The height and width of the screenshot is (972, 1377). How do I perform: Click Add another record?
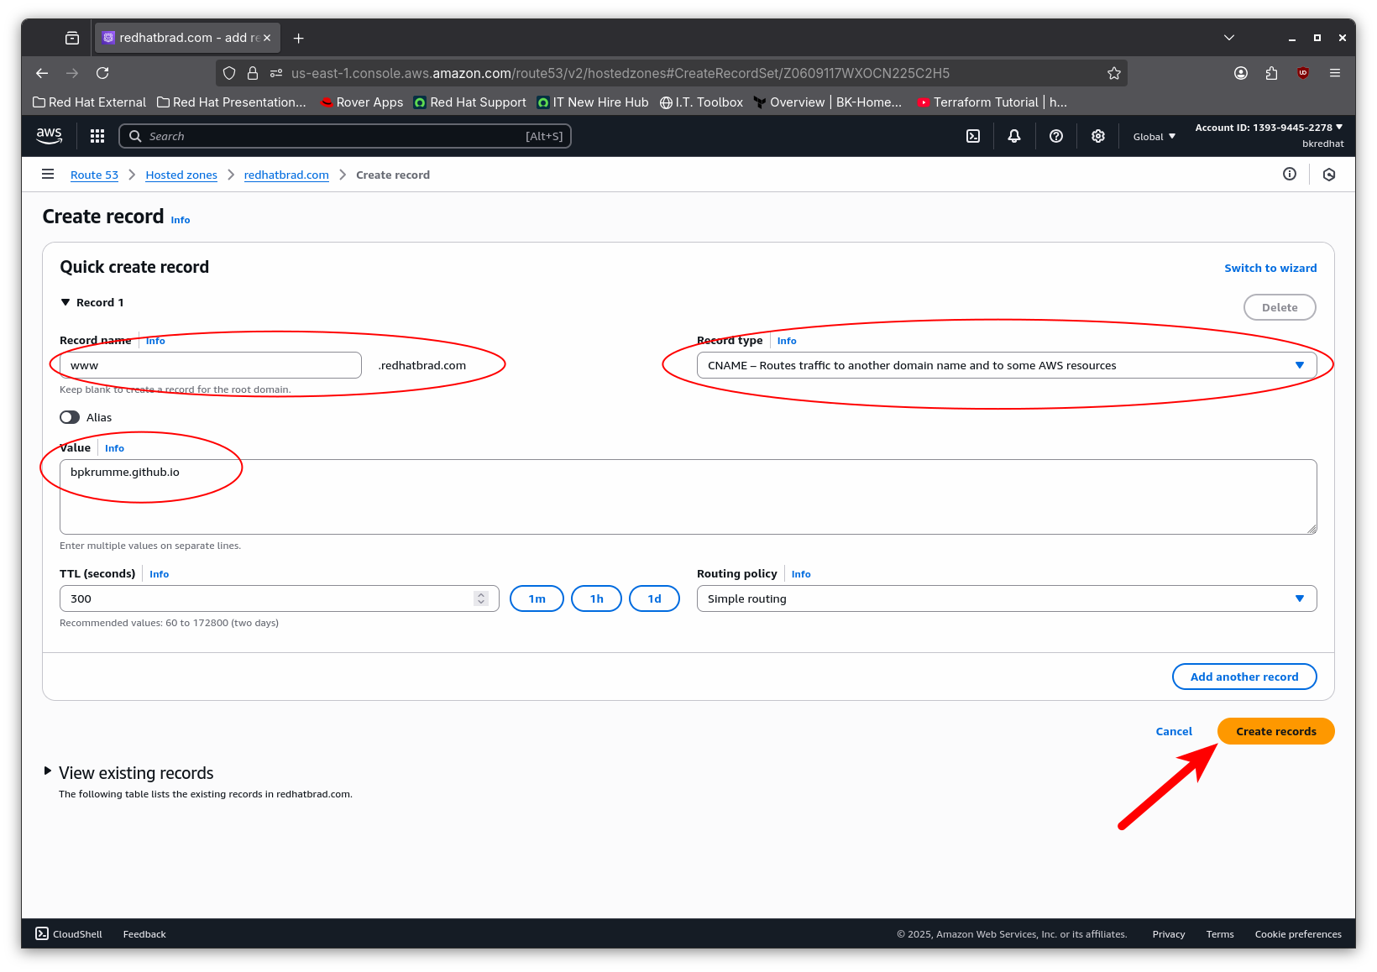pyautogui.click(x=1244, y=677)
